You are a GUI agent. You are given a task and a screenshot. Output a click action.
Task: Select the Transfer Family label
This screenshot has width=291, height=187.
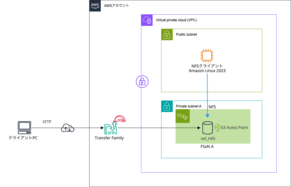[x=109, y=138]
